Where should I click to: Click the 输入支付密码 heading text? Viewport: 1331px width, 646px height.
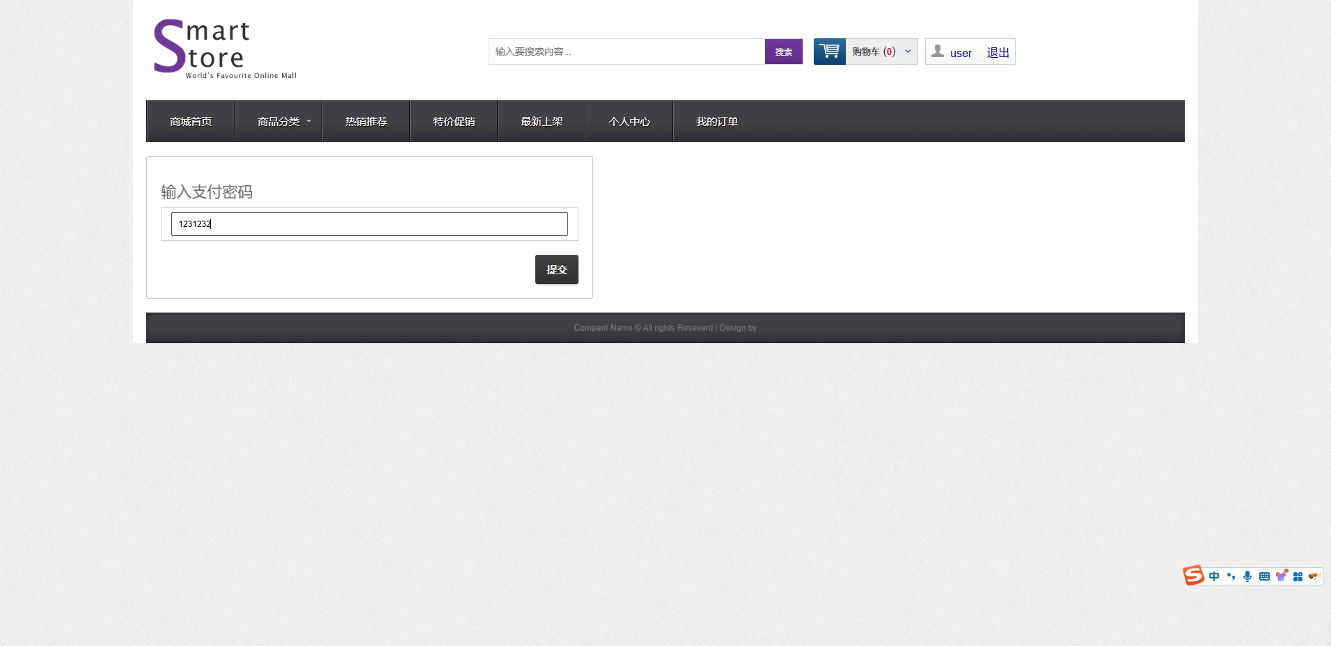[x=207, y=192]
